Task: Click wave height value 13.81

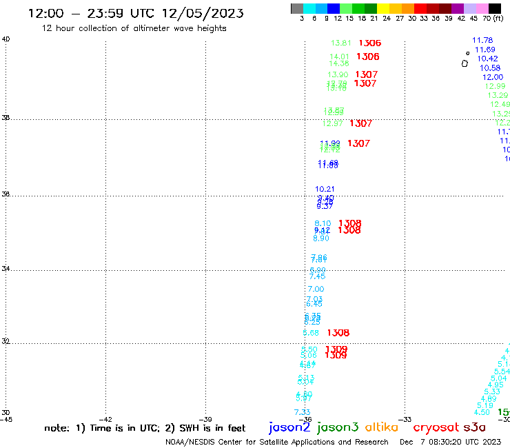Action: click(x=341, y=43)
